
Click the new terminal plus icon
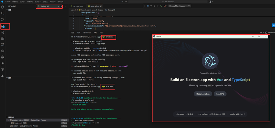pyautogui.click(x=261, y=33)
